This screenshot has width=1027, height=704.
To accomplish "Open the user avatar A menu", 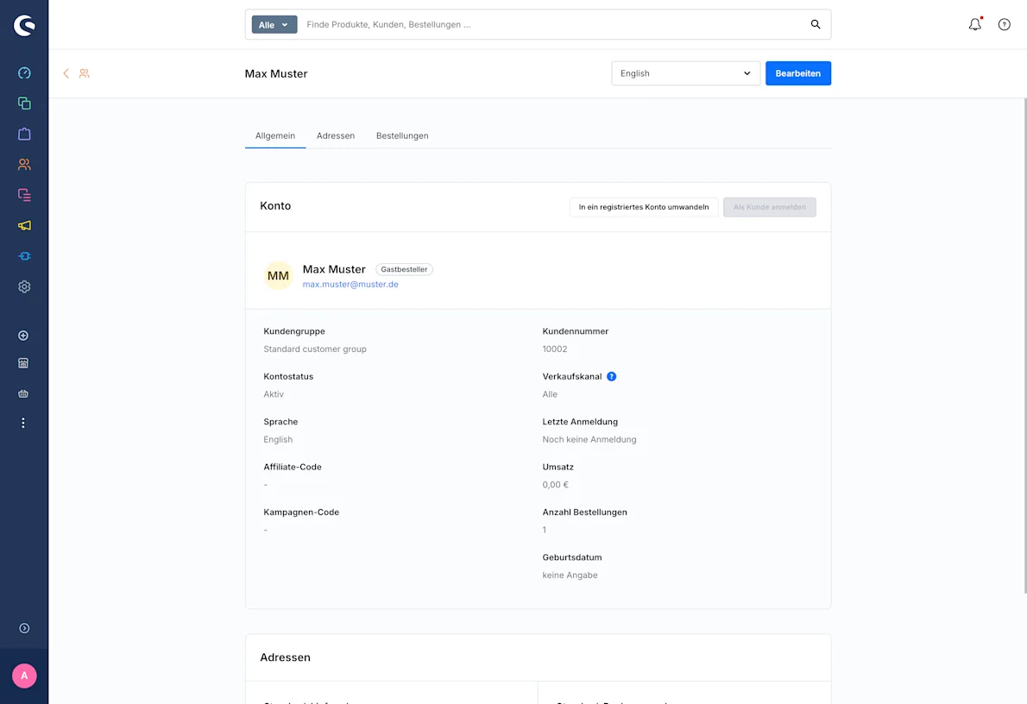I will (x=24, y=676).
